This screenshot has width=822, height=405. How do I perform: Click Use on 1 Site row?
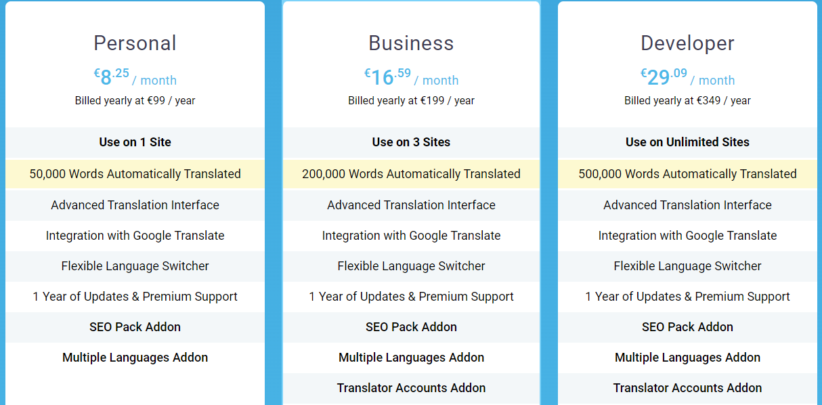[x=135, y=142]
